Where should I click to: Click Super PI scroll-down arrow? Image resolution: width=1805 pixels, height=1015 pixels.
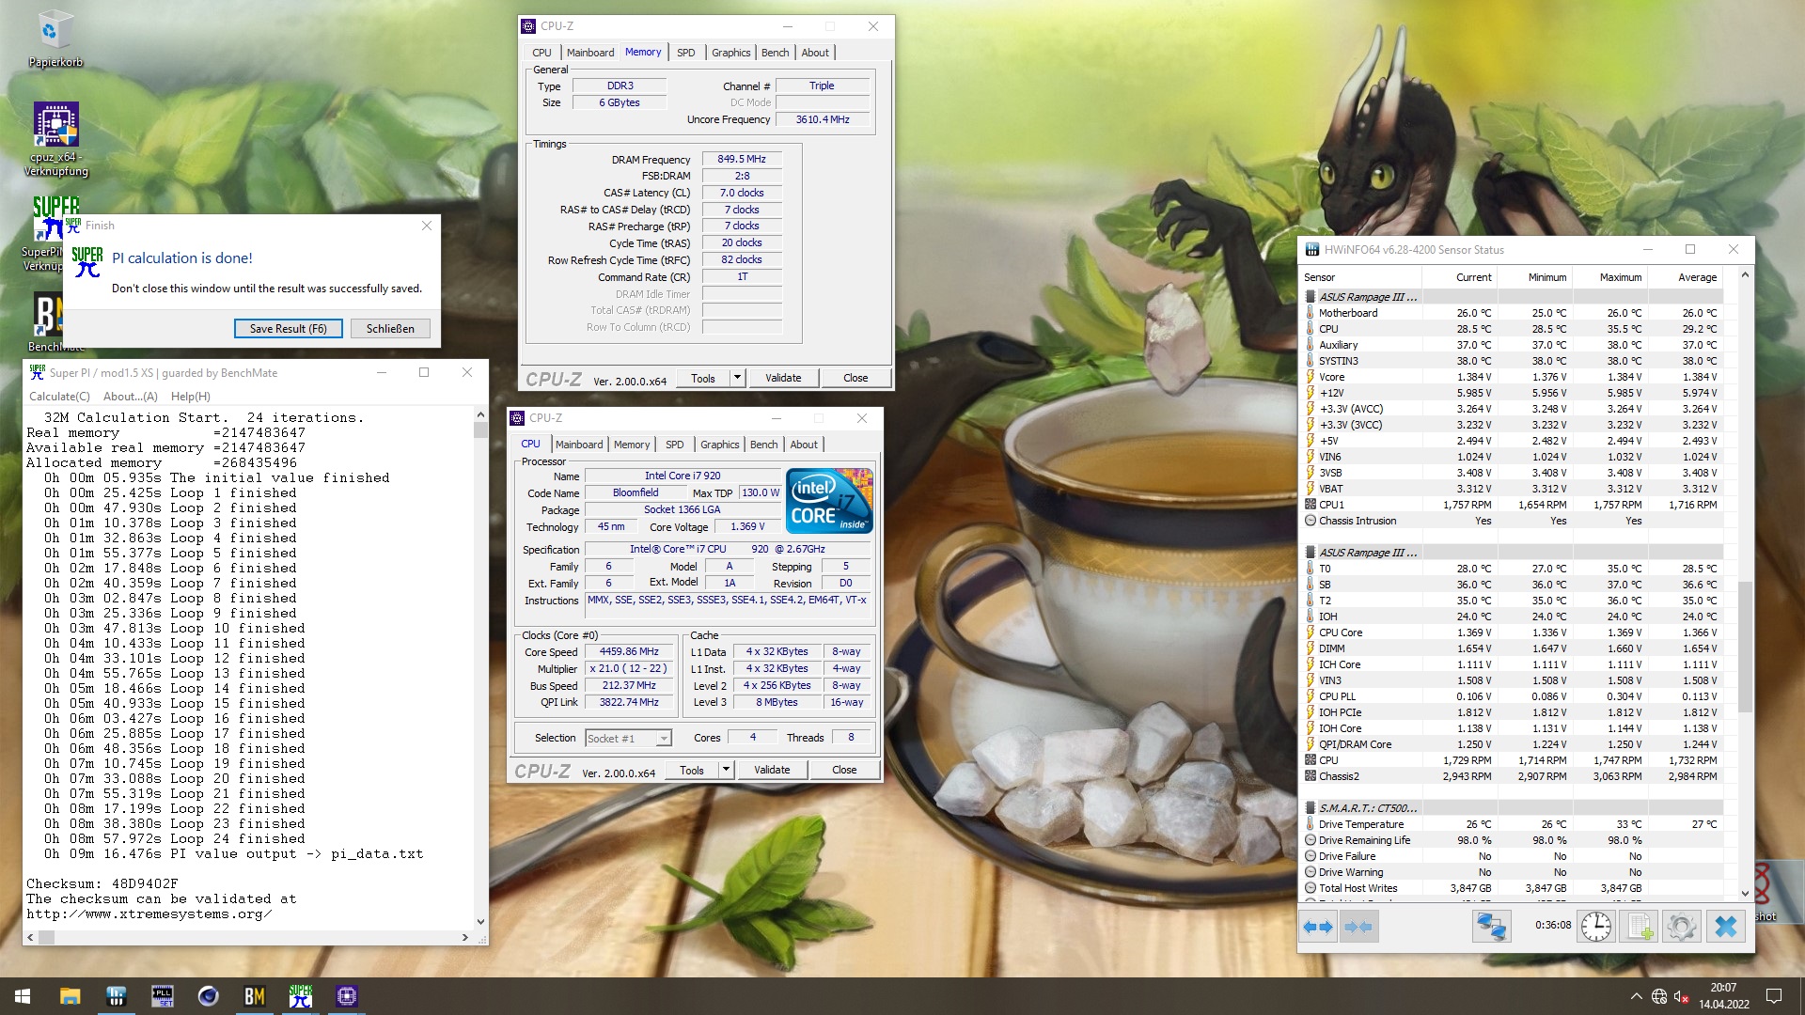tap(480, 922)
